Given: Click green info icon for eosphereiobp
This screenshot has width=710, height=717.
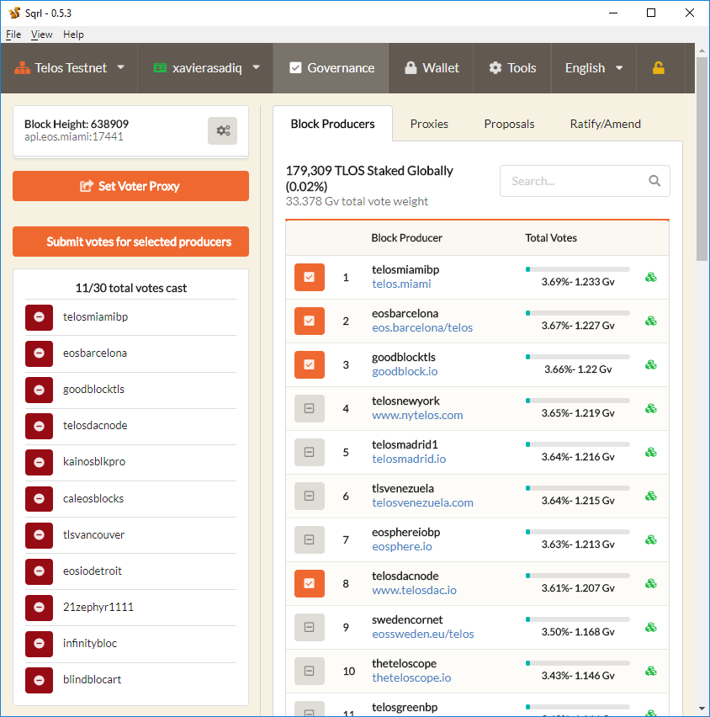Looking at the screenshot, I should (x=651, y=539).
